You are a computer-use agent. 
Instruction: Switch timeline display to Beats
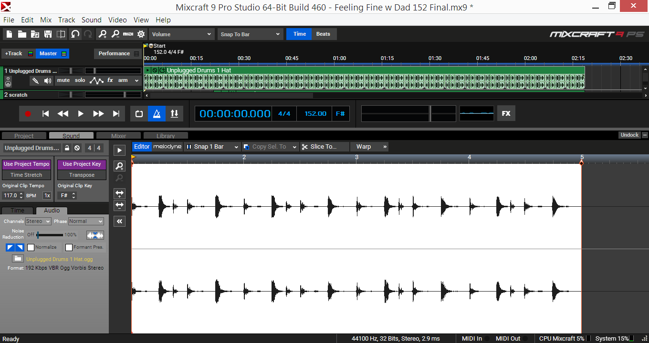click(323, 34)
